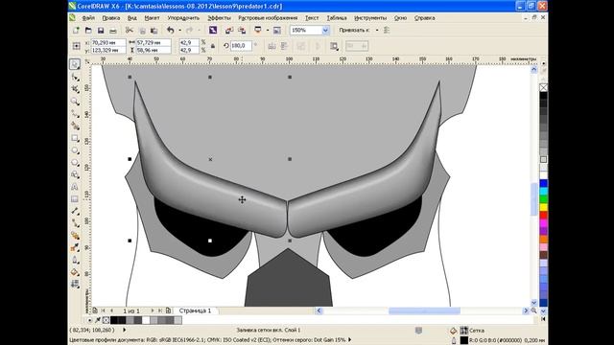
Task: Open the Окно menu
Action: pos(400,18)
